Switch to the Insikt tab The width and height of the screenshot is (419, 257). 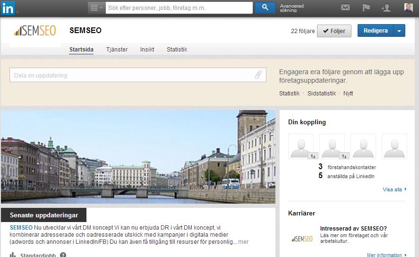click(x=147, y=50)
